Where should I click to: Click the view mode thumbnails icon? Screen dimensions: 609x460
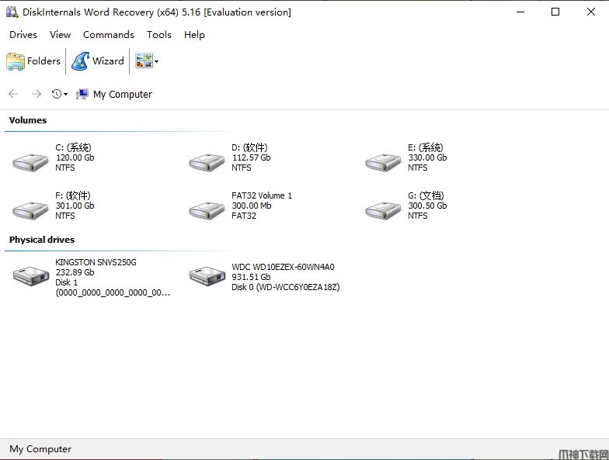(x=144, y=61)
